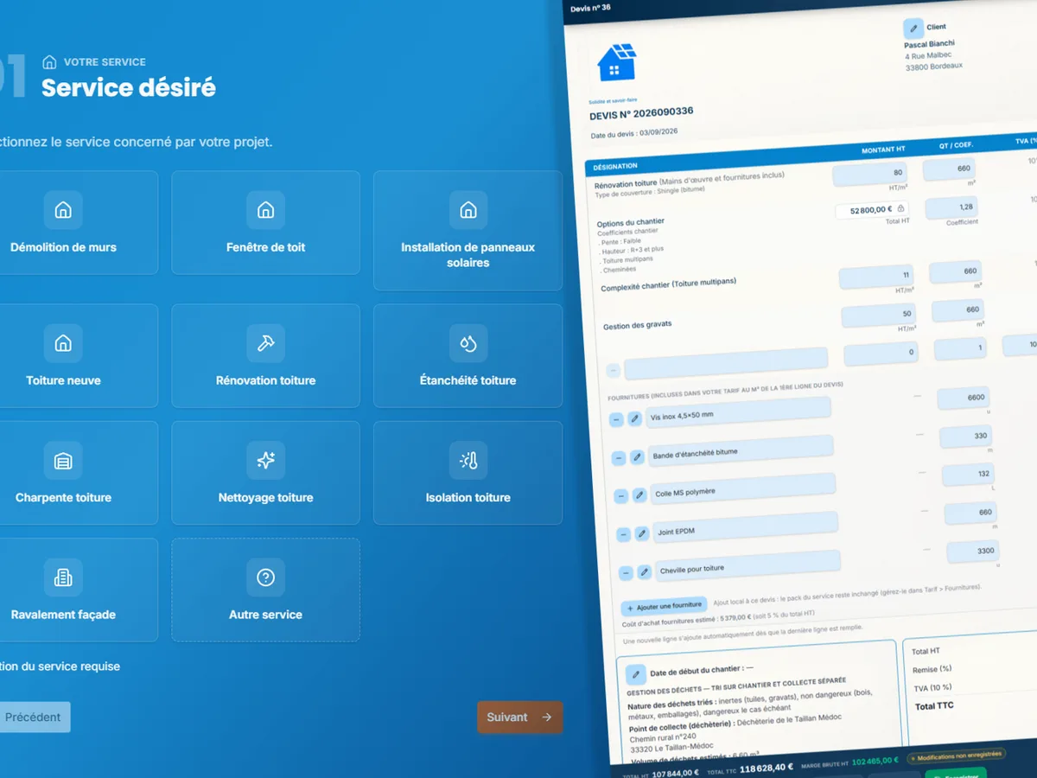This screenshot has height=778, width=1037.
Task: Select the Nettoyage toiture sparkle card
Action: [265, 473]
